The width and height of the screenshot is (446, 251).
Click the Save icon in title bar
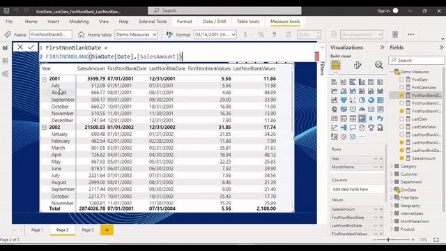(6, 11)
